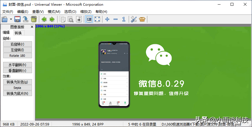Viewport: 252px width, 127px height.
Task: Click the phone mockup in the image
Action: [114, 75]
